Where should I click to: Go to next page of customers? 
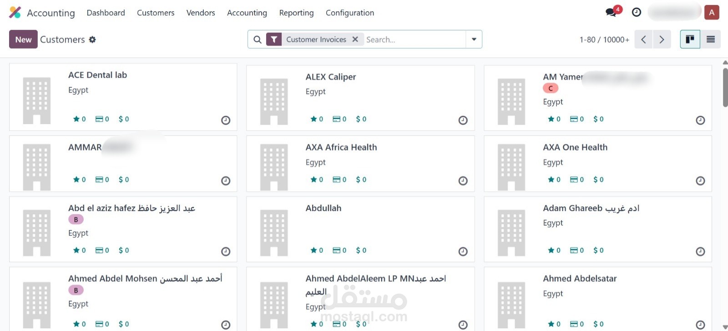point(662,40)
